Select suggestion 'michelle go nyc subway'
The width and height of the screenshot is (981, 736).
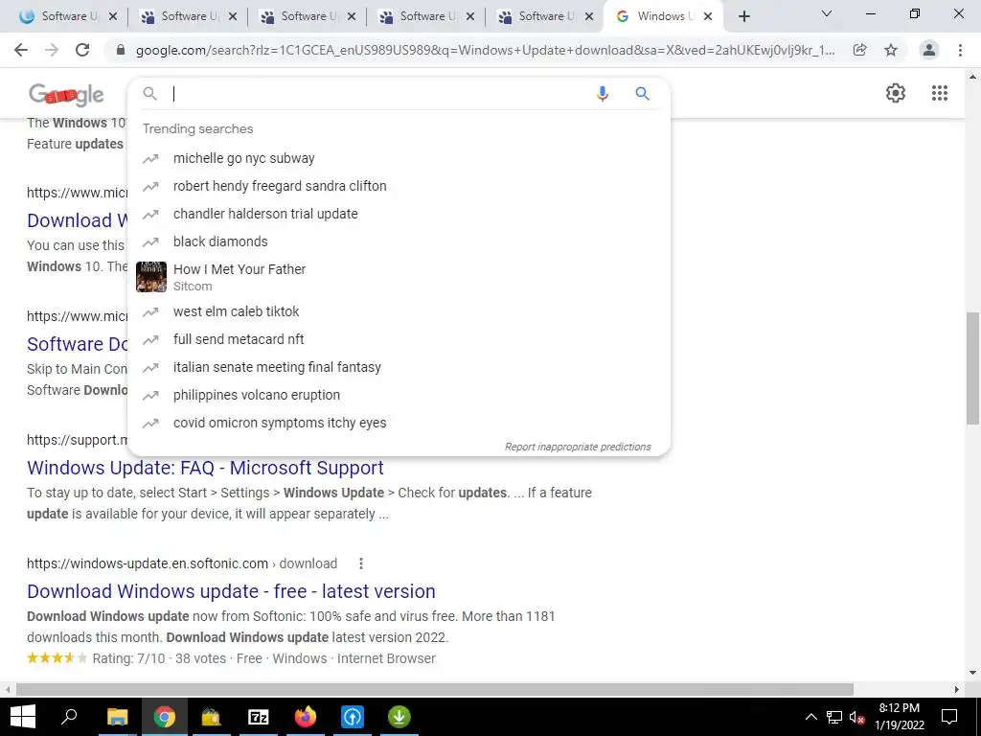(399, 158)
